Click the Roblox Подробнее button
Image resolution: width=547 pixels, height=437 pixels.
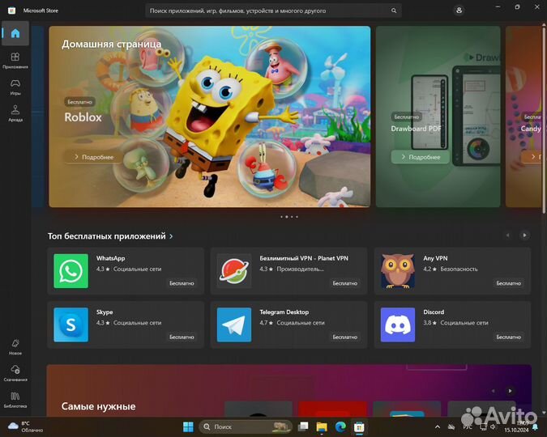(94, 157)
